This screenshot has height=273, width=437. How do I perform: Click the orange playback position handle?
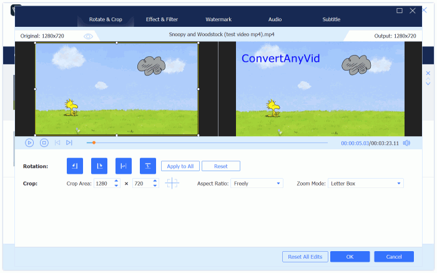(x=94, y=142)
